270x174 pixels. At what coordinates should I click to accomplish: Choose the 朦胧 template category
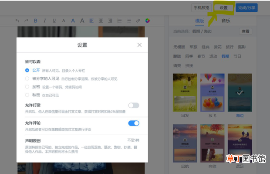coord(177,56)
